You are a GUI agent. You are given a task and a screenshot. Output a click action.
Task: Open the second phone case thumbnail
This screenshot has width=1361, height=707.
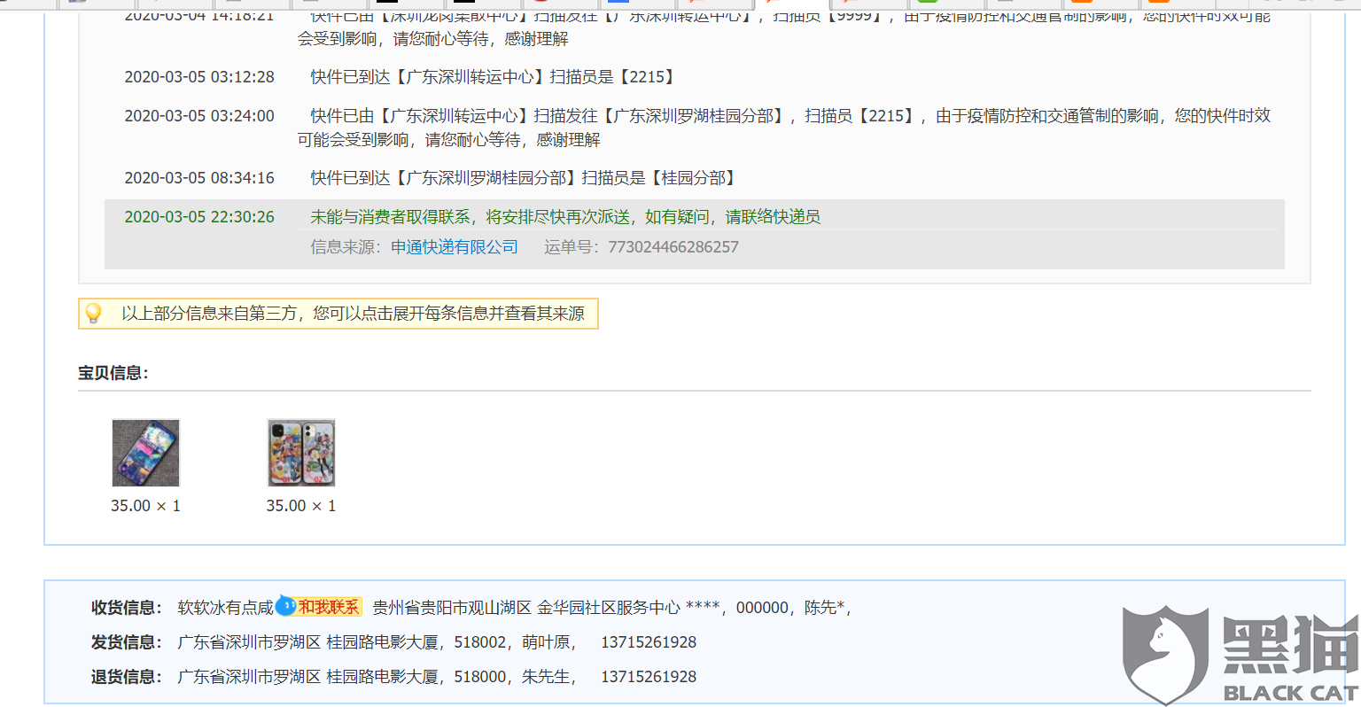click(x=300, y=453)
